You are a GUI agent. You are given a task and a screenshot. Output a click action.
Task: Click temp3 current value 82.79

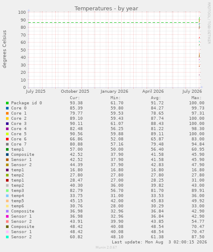(76, 191)
